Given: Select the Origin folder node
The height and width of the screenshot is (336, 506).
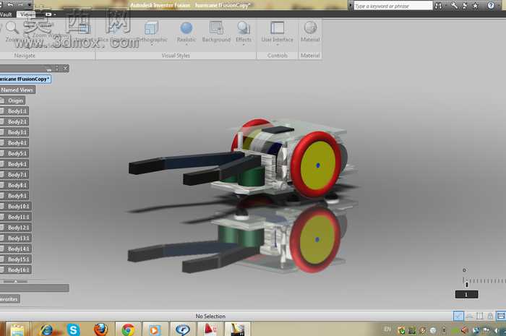Looking at the screenshot, I should (13, 100).
